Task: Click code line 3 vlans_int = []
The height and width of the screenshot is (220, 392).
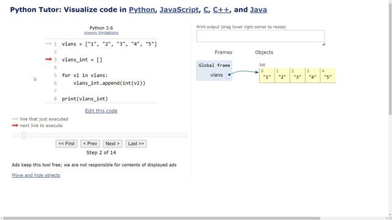Action: pos(82,60)
